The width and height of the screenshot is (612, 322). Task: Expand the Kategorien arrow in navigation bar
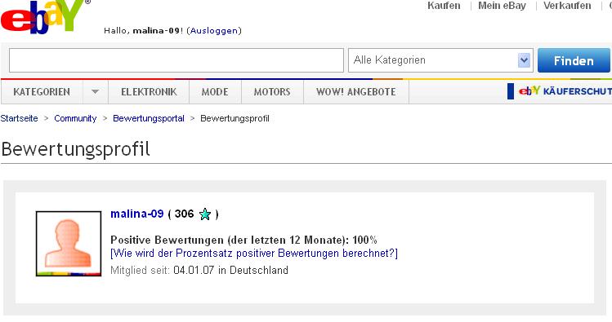(x=96, y=92)
